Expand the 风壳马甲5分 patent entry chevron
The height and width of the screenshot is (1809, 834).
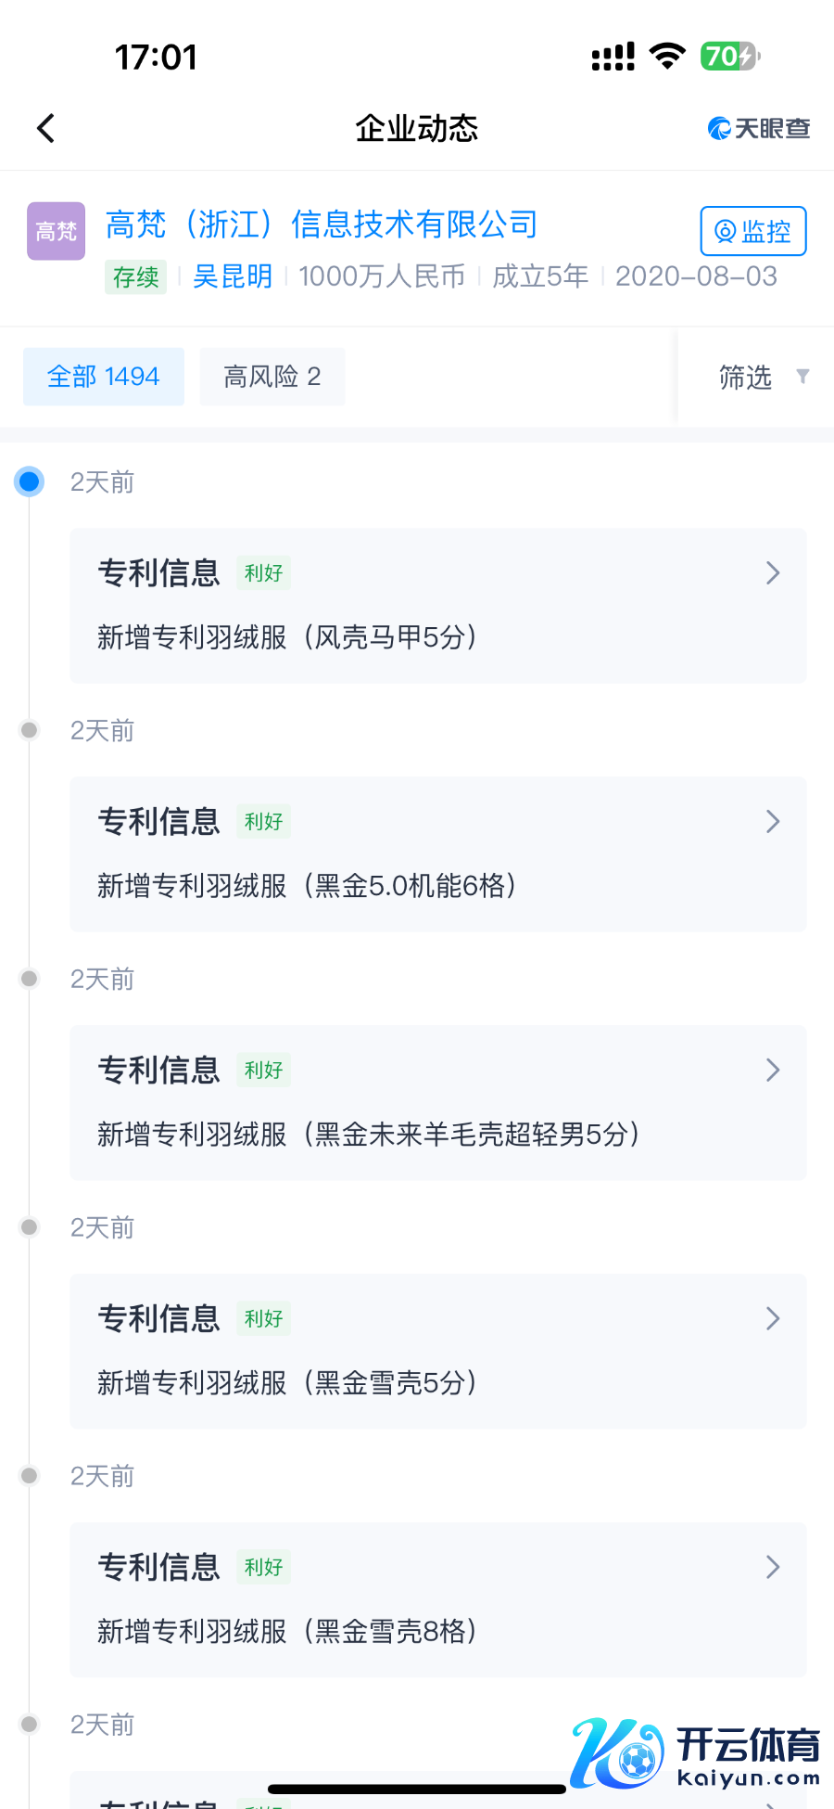coord(773,573)
